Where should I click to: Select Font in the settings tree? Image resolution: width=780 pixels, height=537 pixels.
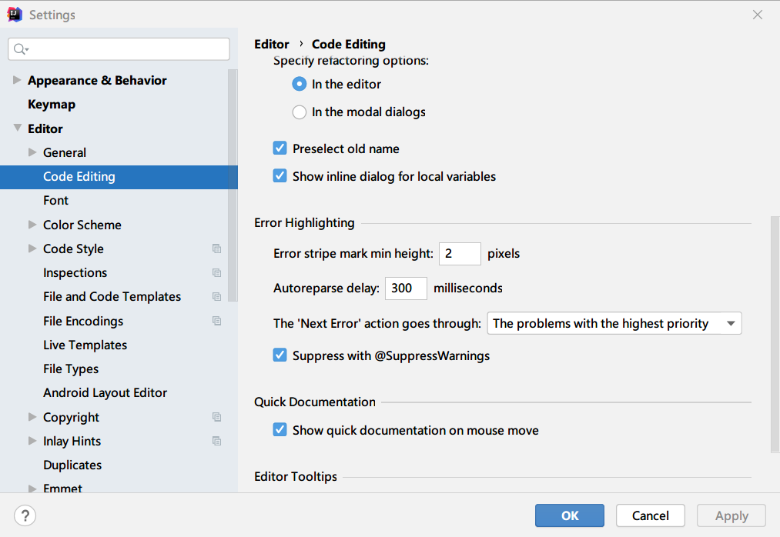point(55,200)
